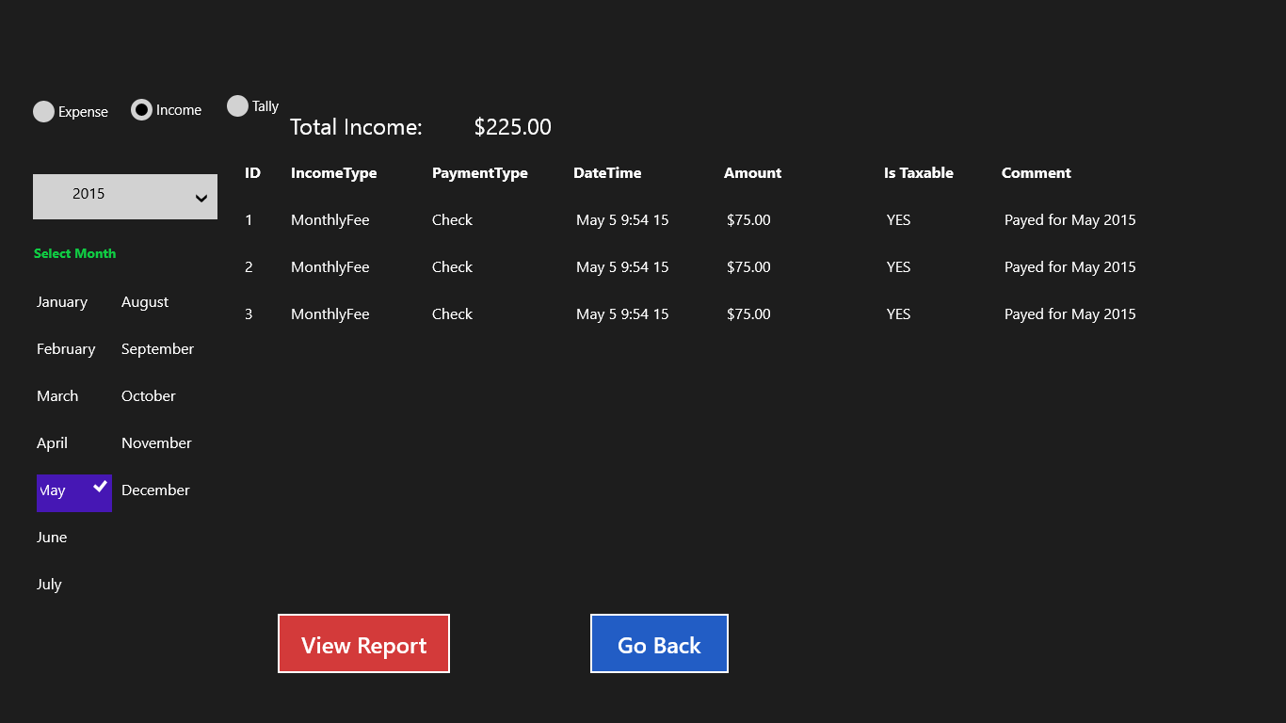Select income row with ID 1

[249, 220]
